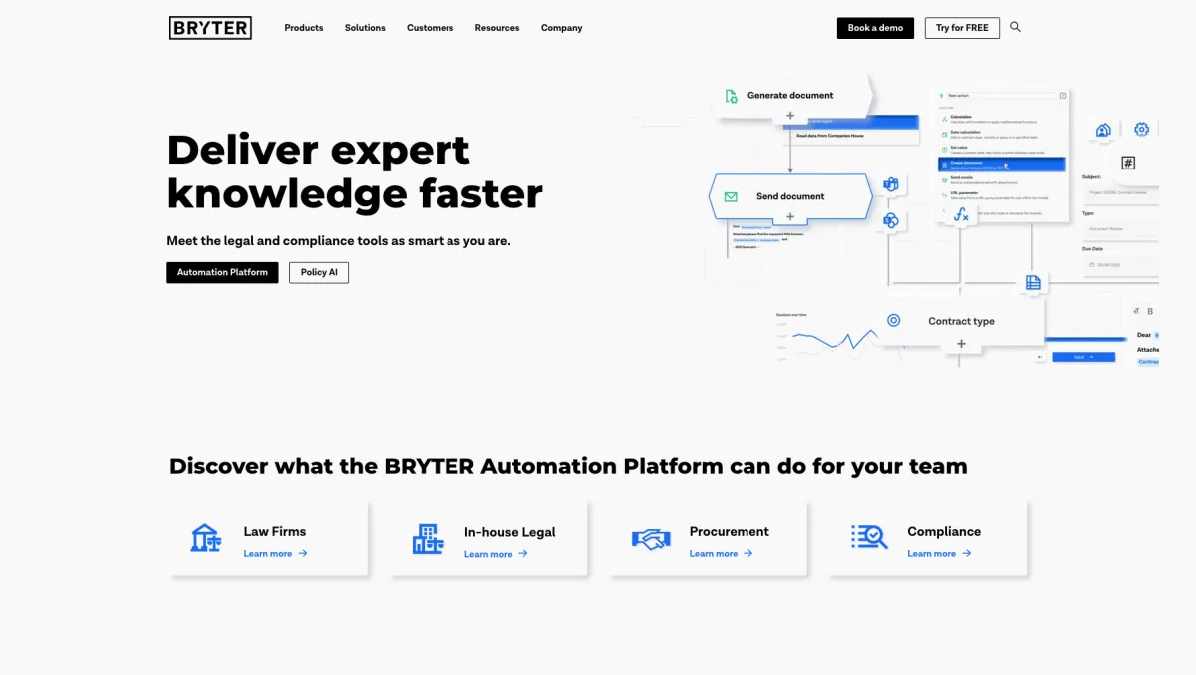Click the Generate document node label

point(790,96)
